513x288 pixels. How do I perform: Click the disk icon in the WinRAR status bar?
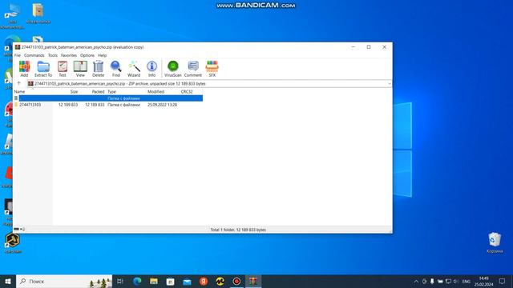pos(16,230)
